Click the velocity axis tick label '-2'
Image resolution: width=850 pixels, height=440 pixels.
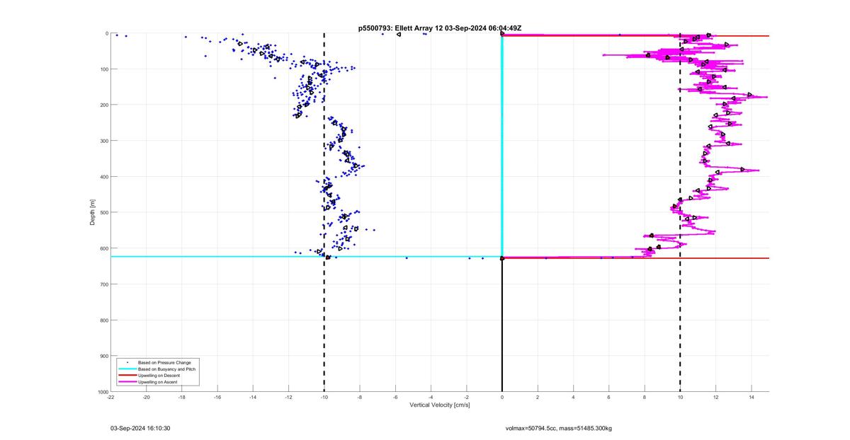tap(467, 398)
